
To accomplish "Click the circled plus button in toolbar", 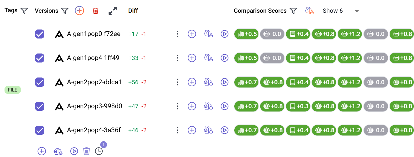I will point(79,11).
